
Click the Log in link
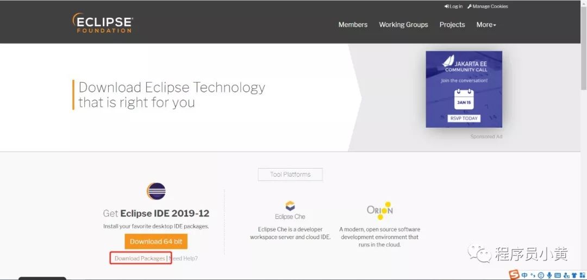(x=453, y=7)
